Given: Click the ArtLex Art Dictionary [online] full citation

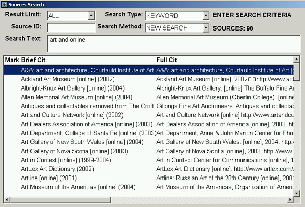Looking at the screenshot, I should click(225, 169).
